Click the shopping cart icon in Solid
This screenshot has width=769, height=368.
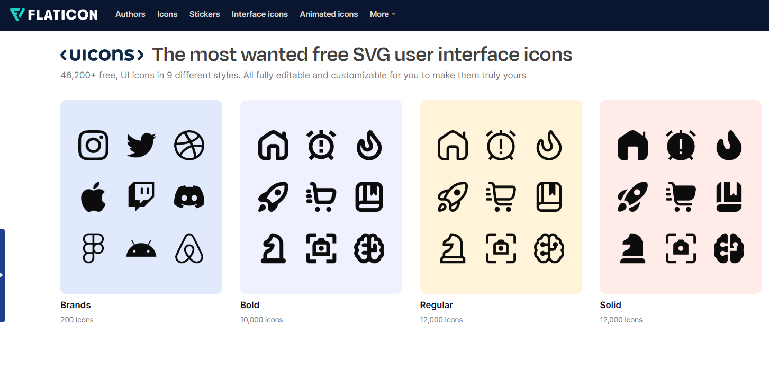point(681,197)
